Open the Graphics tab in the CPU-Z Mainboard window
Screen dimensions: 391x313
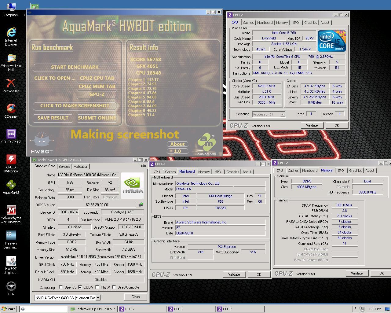232,172
